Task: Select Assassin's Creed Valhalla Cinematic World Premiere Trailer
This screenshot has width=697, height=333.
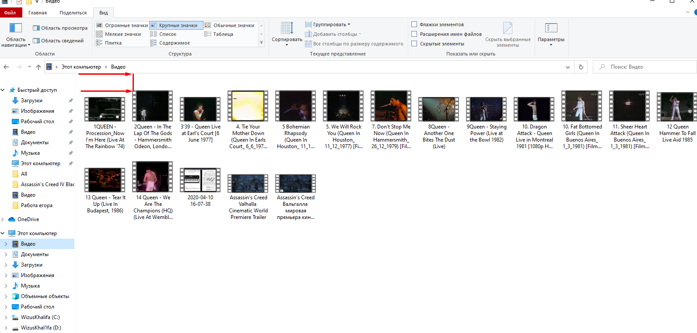Action: pos(248,197)
